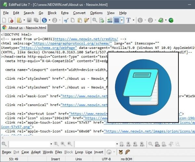The image size is (195, 162).
Task: Open the Undo history dropdown arrow
Action: [49, 20]
